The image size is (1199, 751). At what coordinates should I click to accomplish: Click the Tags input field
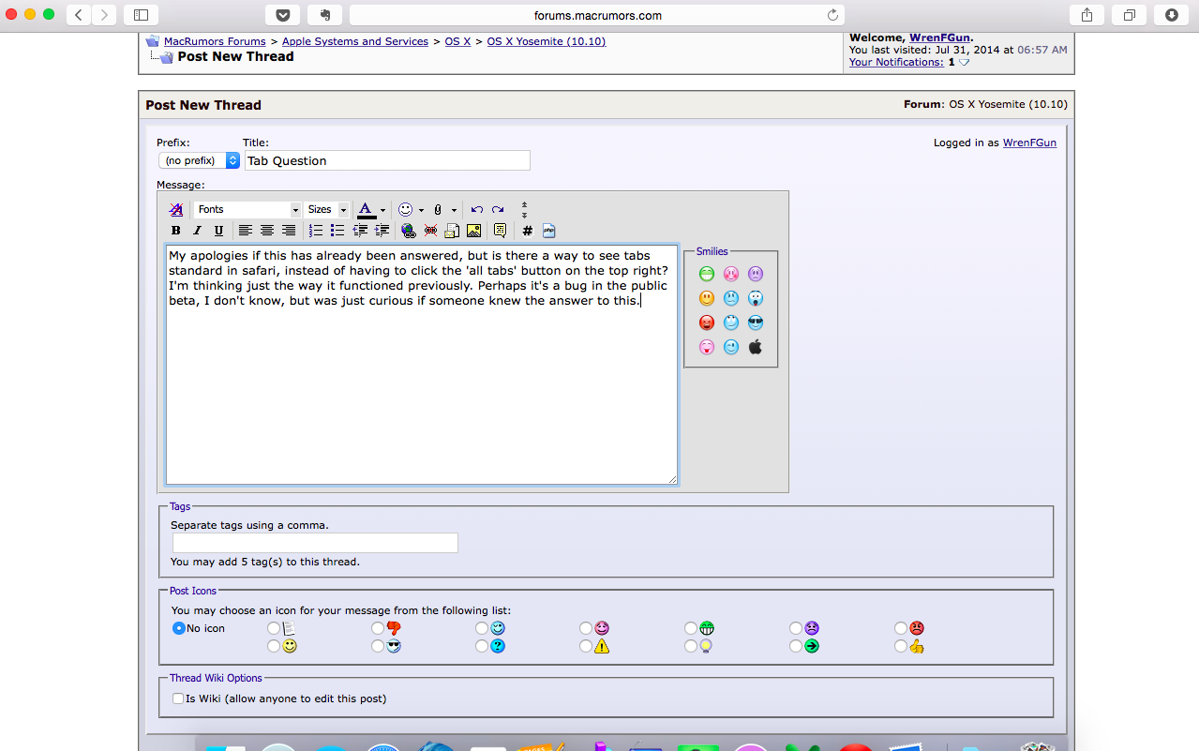(x=315, y=543)
